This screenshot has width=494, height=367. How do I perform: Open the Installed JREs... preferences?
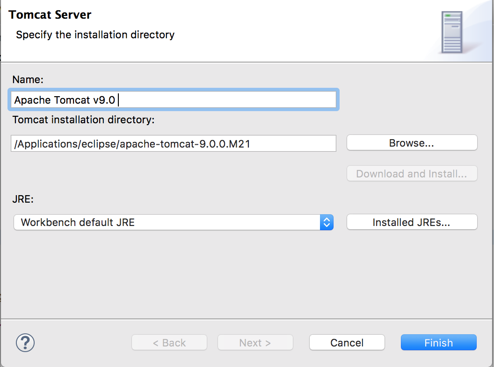tap(412, 222)
